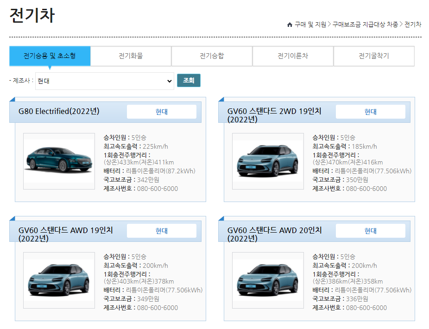The width and height of the screenshot is (429, 329).
Task: Click the GV60 AWD 20인치 car thumbnail
Action: click(268, 280)
